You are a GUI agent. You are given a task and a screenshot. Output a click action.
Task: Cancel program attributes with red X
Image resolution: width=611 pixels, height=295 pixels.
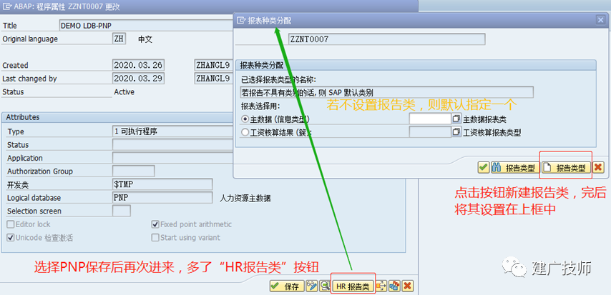(x=408, y=286)
